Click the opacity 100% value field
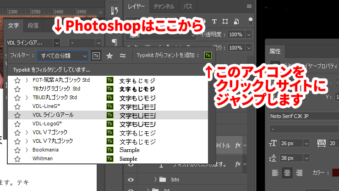This screenshot has height=191, width=339. coord(236,35)
